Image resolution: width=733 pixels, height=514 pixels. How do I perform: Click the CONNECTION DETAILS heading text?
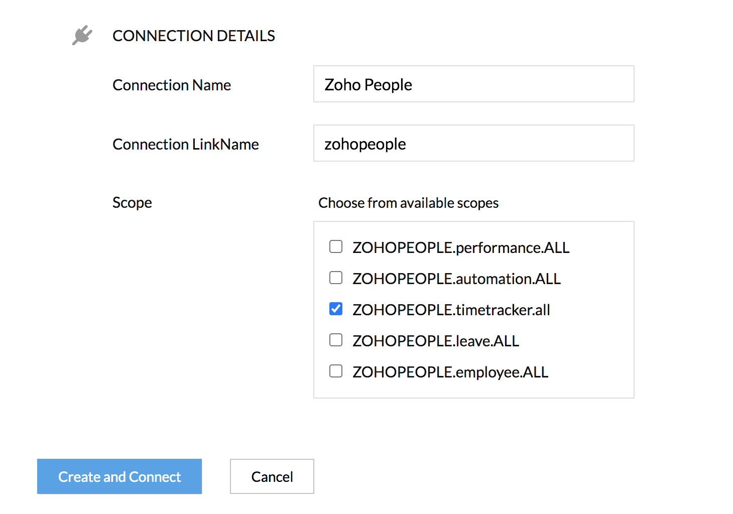(x=194, y=36)
